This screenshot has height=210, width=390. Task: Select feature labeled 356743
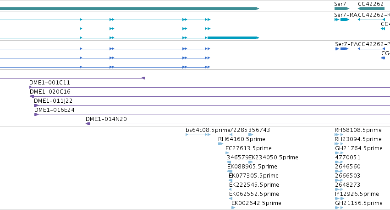pos(259,130)
